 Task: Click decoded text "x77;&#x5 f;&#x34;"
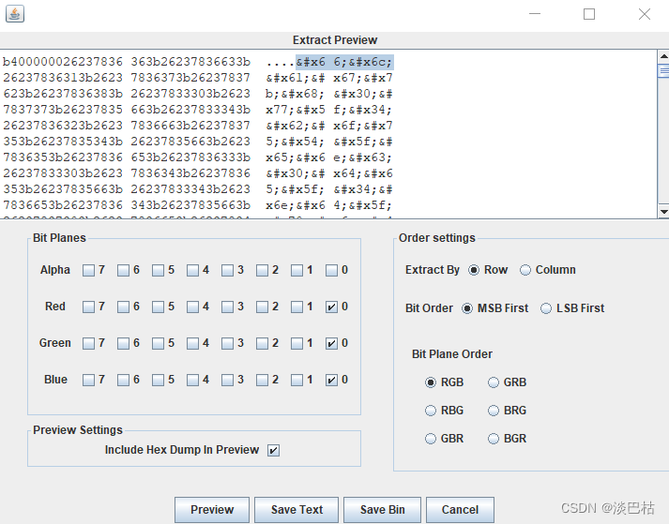(328, 110)
